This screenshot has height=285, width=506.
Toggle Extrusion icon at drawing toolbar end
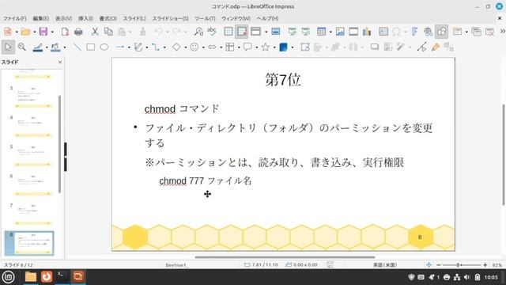449,47
